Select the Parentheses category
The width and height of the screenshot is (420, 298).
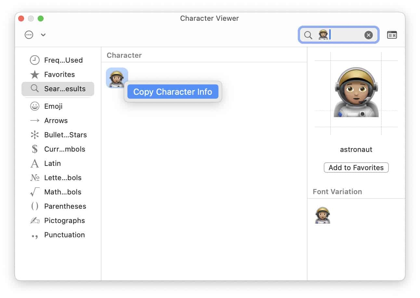click(65, 206)
